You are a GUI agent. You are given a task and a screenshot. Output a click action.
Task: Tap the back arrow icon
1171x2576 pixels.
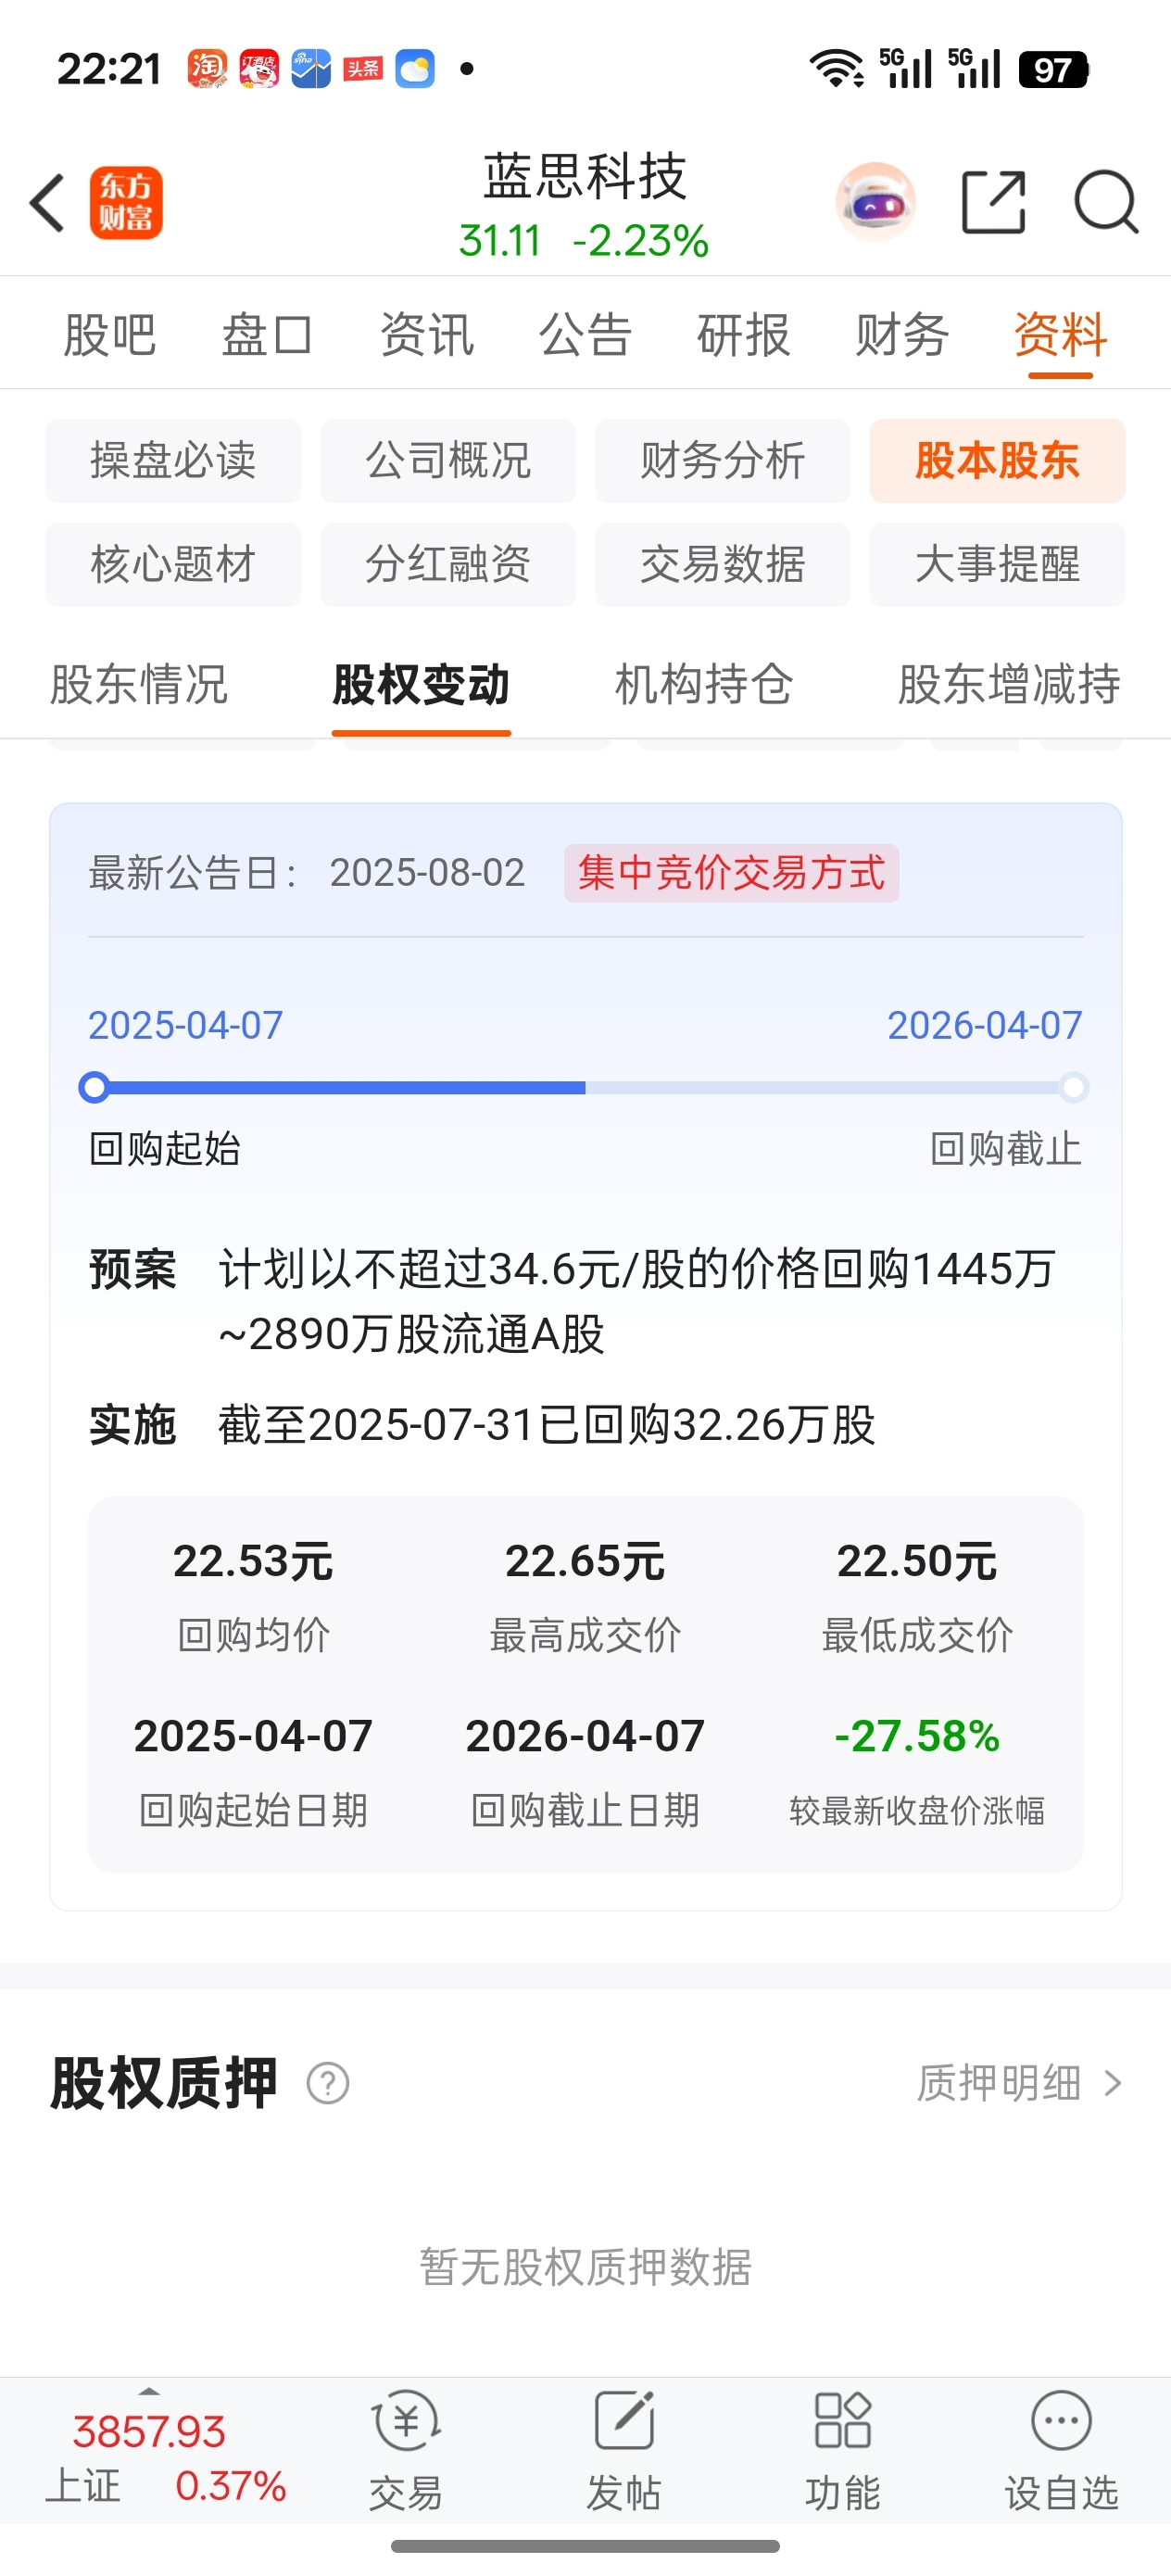point(47,203)
